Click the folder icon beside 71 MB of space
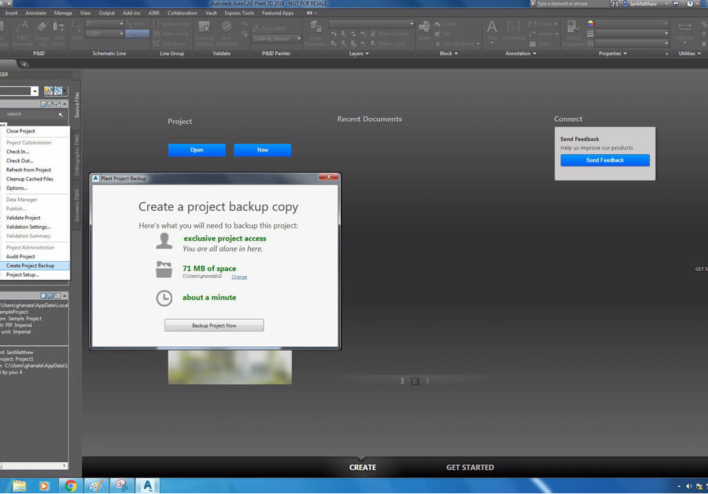Image resolution: width=708 pixels, height=494 pixels. pyautogui.click(x=164, y=269)
